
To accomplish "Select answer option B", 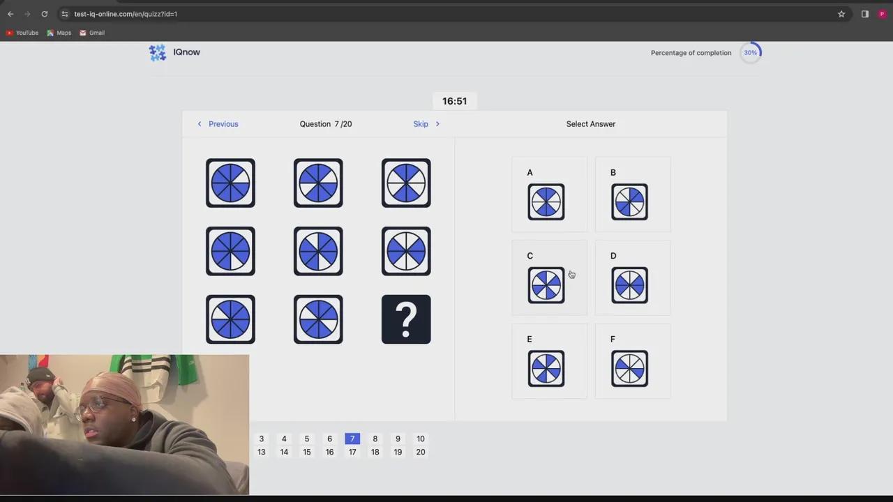I will point(633,195).
